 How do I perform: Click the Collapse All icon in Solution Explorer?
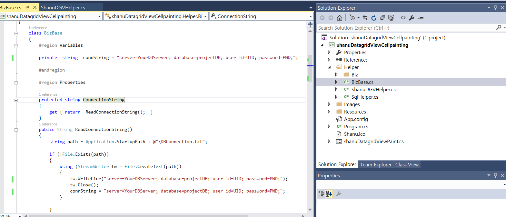point(382,18)
